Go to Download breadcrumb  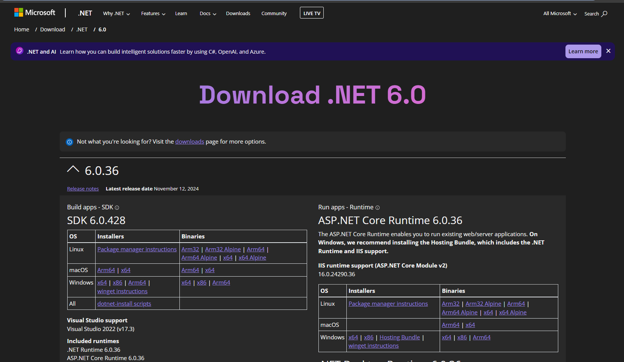[53, 29]
